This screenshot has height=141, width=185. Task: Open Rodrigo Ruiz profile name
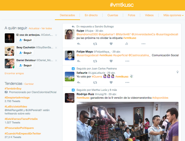[85, 94]
